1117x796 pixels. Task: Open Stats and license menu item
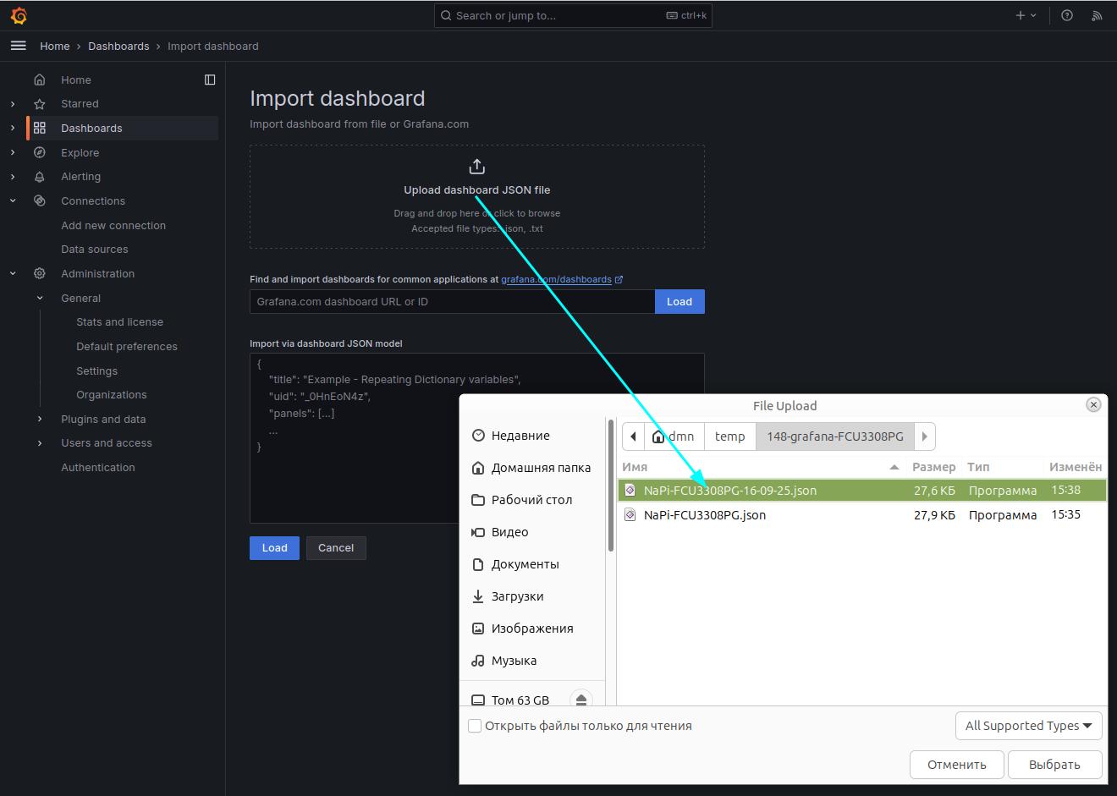[119, 322]
